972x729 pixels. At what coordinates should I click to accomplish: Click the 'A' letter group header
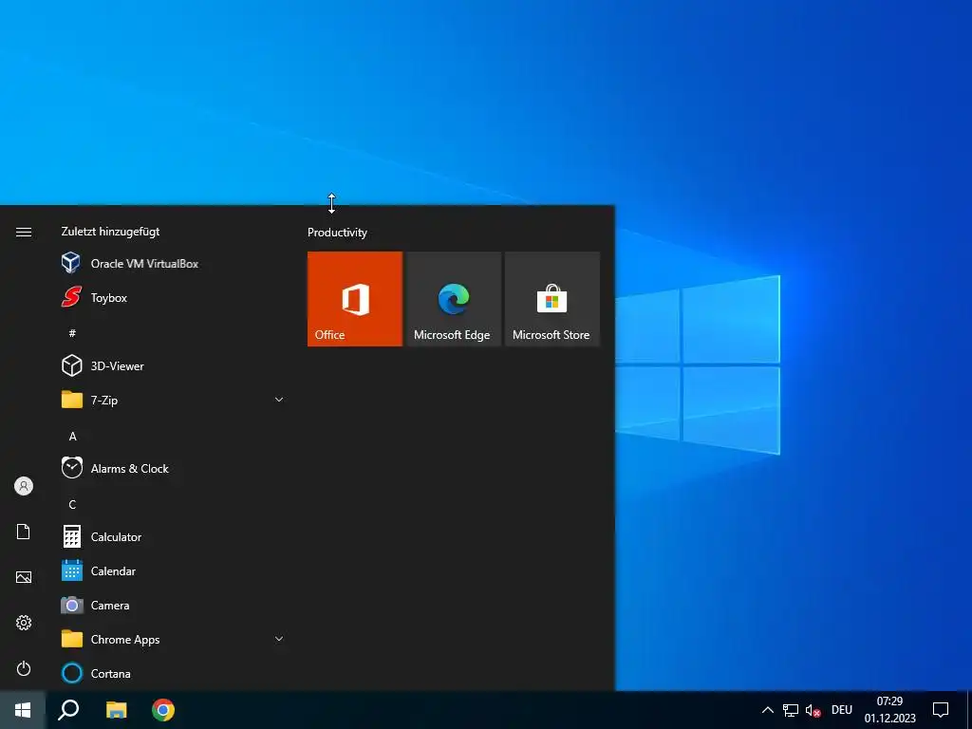click(x=72, y=437)
